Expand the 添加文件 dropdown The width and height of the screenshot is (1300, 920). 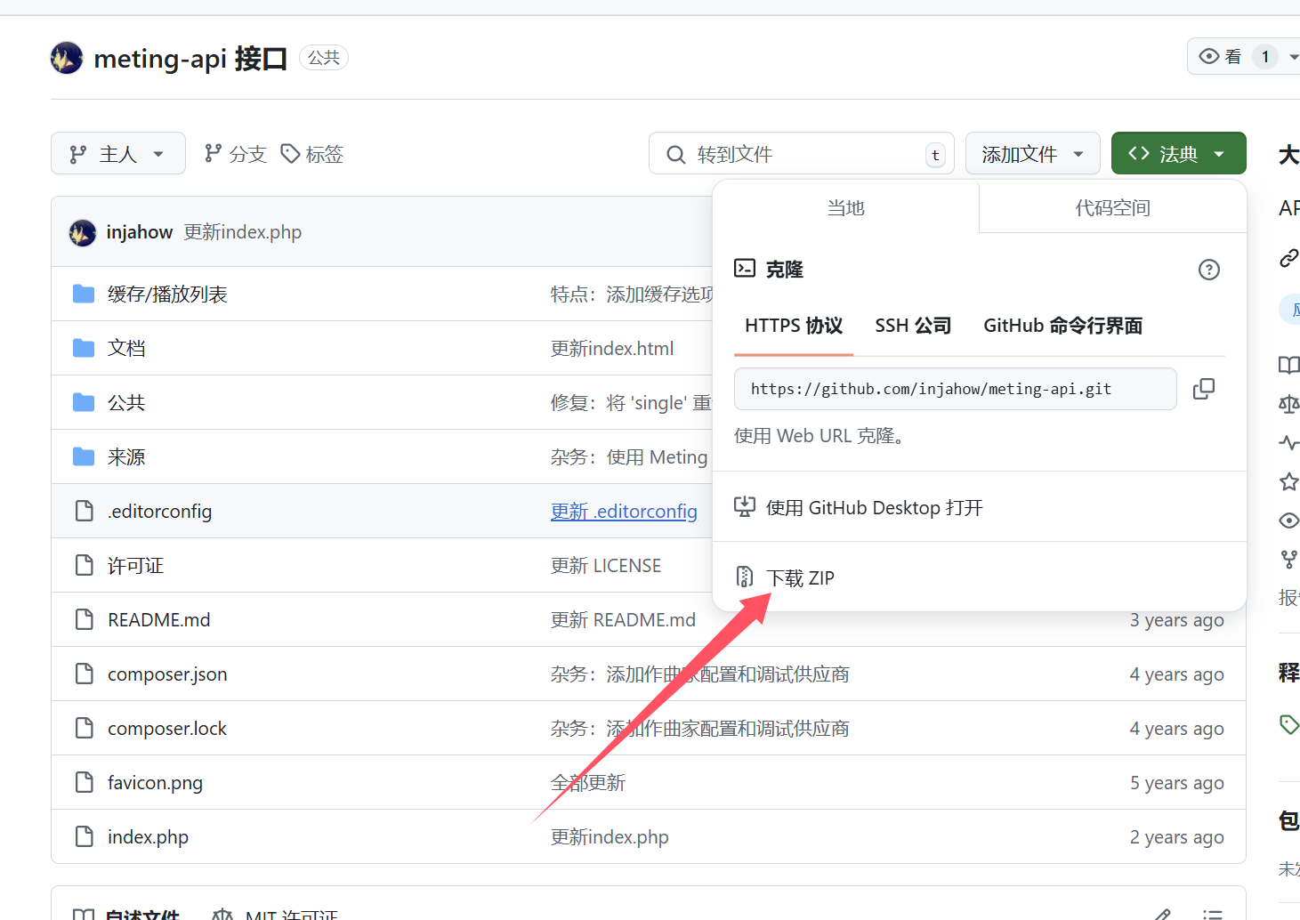[x=1033, y=154]
